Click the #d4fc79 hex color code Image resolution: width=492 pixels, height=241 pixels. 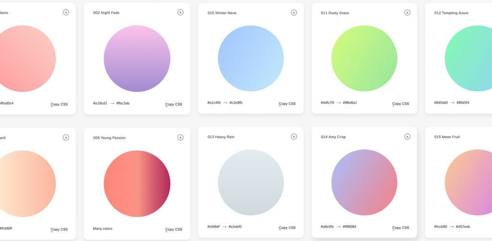tap(327, 102)
